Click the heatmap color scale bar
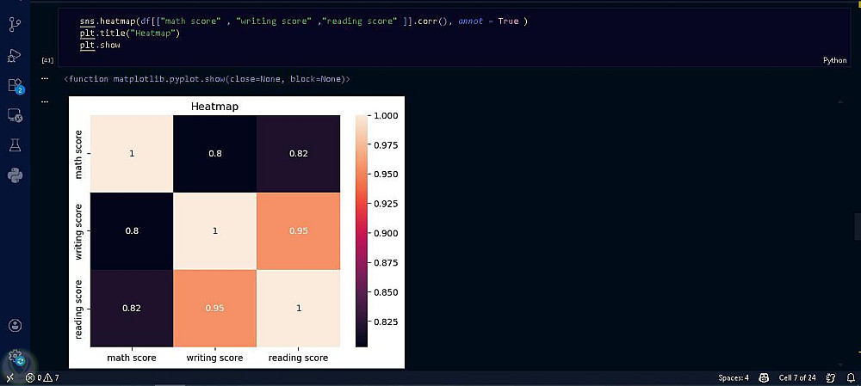 [x=362, y=231]
